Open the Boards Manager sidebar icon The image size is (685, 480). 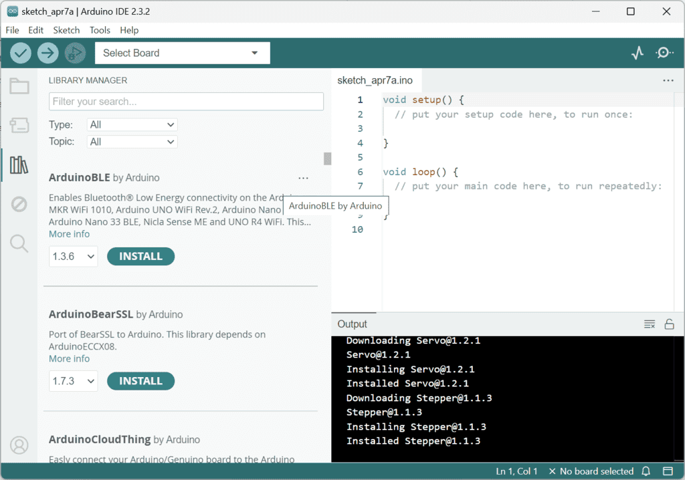19,125
